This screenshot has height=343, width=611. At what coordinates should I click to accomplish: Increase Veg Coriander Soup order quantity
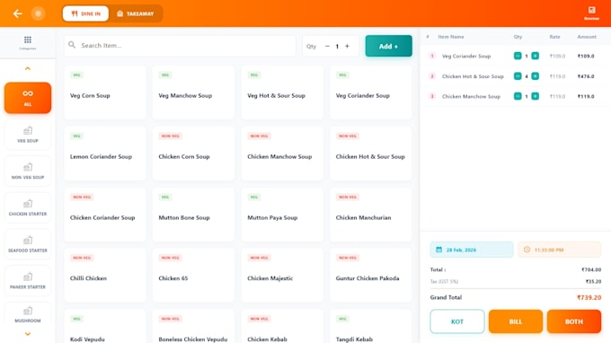click(535, 56)
